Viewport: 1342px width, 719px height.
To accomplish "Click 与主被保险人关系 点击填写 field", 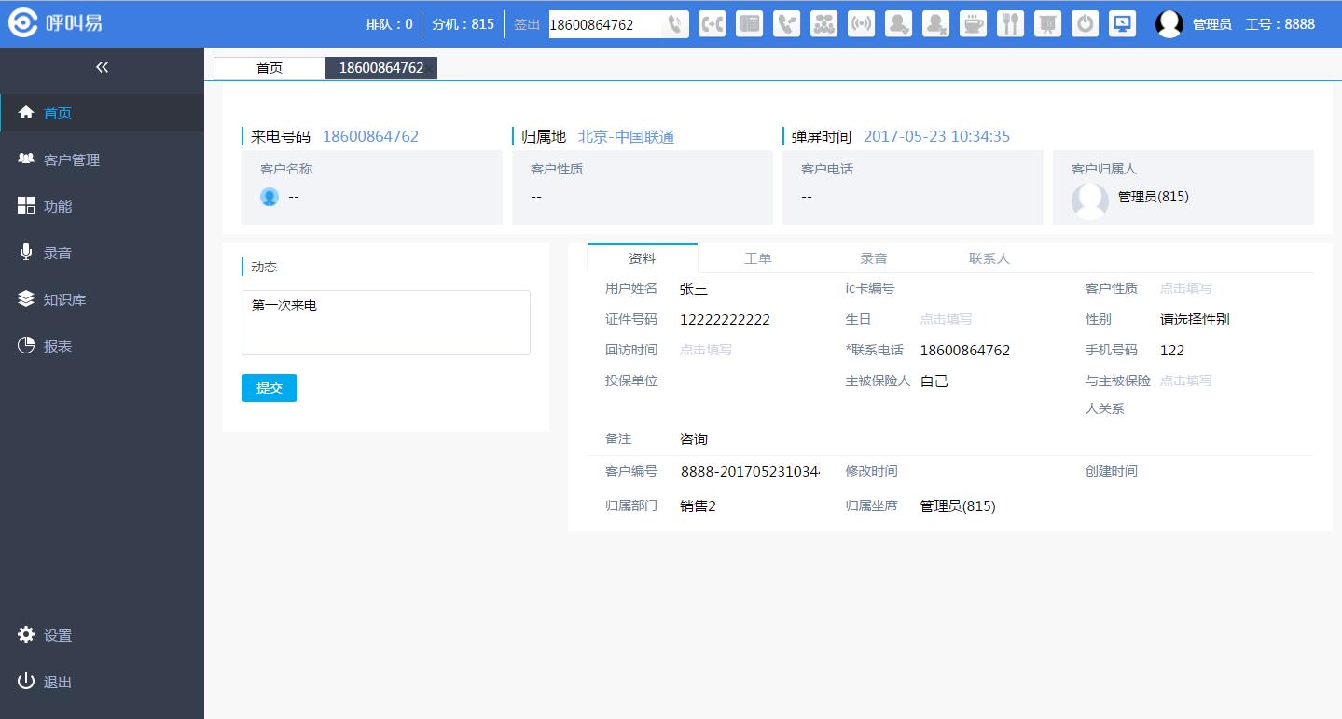I will click(x=1186, y=380).
